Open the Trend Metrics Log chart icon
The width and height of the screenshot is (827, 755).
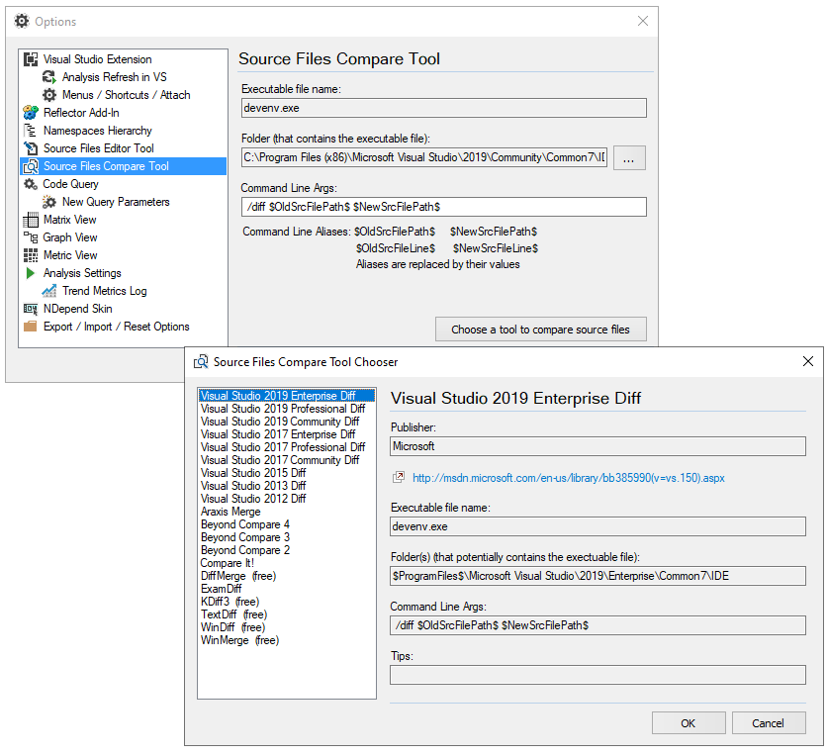point(49,291)
